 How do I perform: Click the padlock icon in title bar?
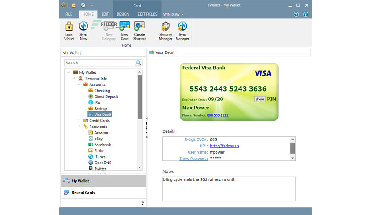pos(74,5)
